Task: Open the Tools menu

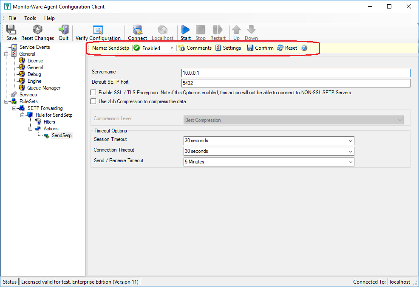Action: point(30,18)
